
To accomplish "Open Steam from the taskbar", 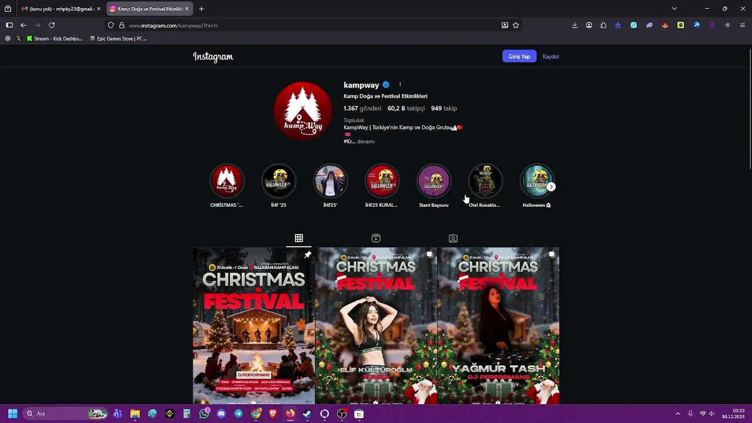I will pyautogui.click(x=307, y=414).
